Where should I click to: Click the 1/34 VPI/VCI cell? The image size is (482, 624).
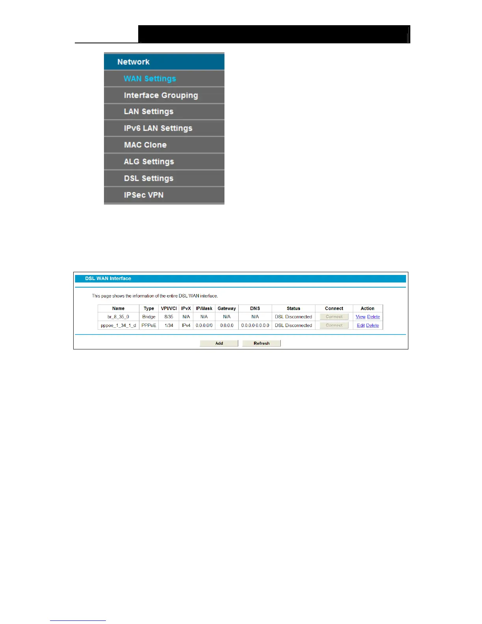(169, 325)
